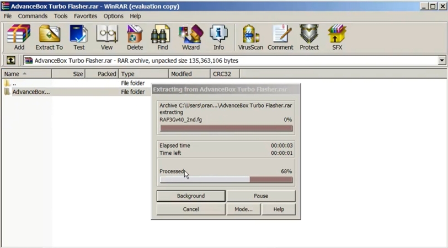Click the Mode... button

243,209
